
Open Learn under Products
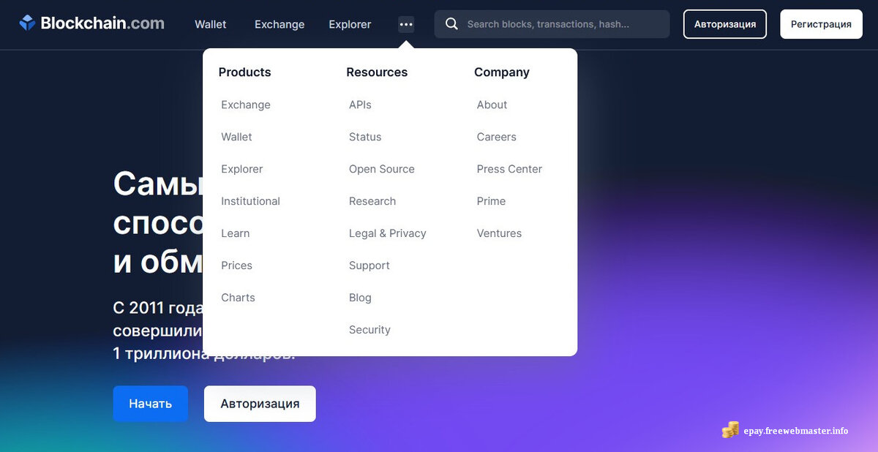236,233
